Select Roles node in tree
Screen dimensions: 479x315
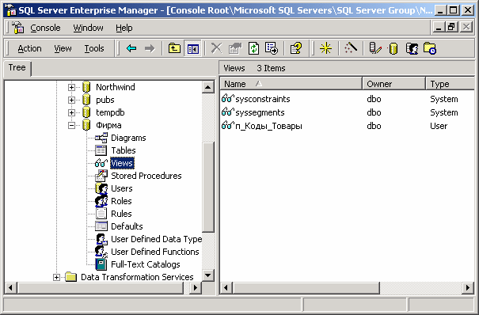tap(121, 201)
